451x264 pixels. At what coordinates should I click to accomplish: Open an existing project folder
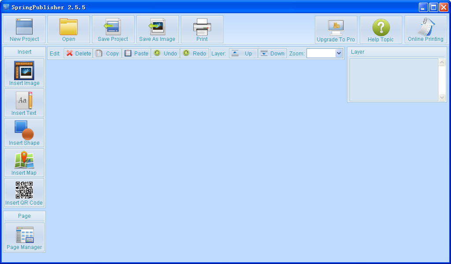tap(69, 29)
